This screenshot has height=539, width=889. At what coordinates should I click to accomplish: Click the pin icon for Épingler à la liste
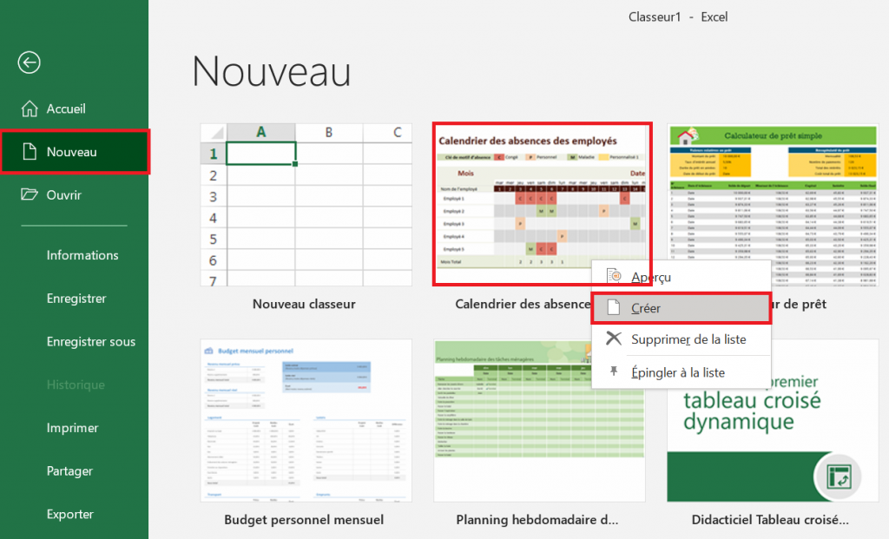613,371
